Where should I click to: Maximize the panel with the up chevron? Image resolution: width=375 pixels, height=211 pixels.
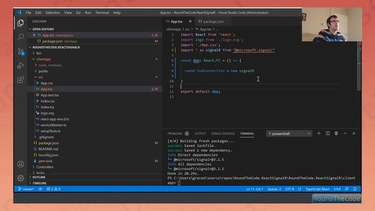(345, 134)
